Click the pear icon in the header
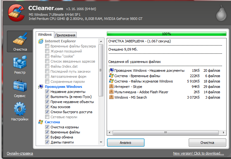The image size is (231, 159). tap(221, 14)
